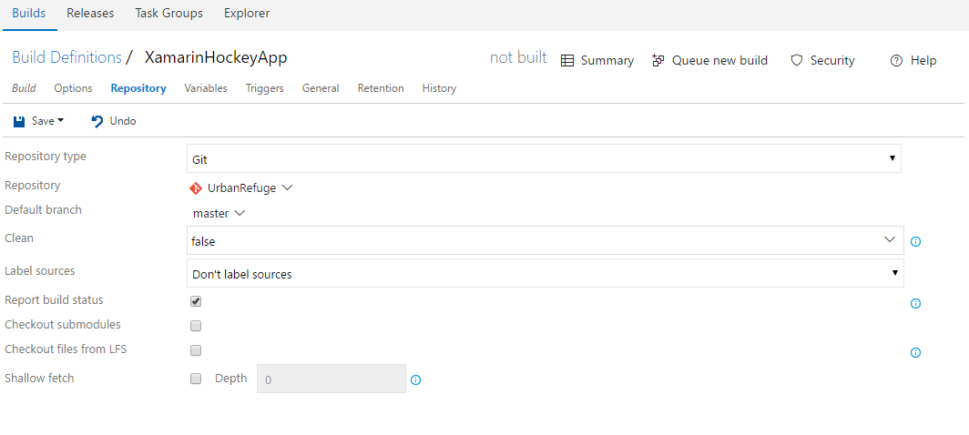The image size is (969, 435).
Task: Enable the Checkout submodules checkbox
Action: coord(196,326)
